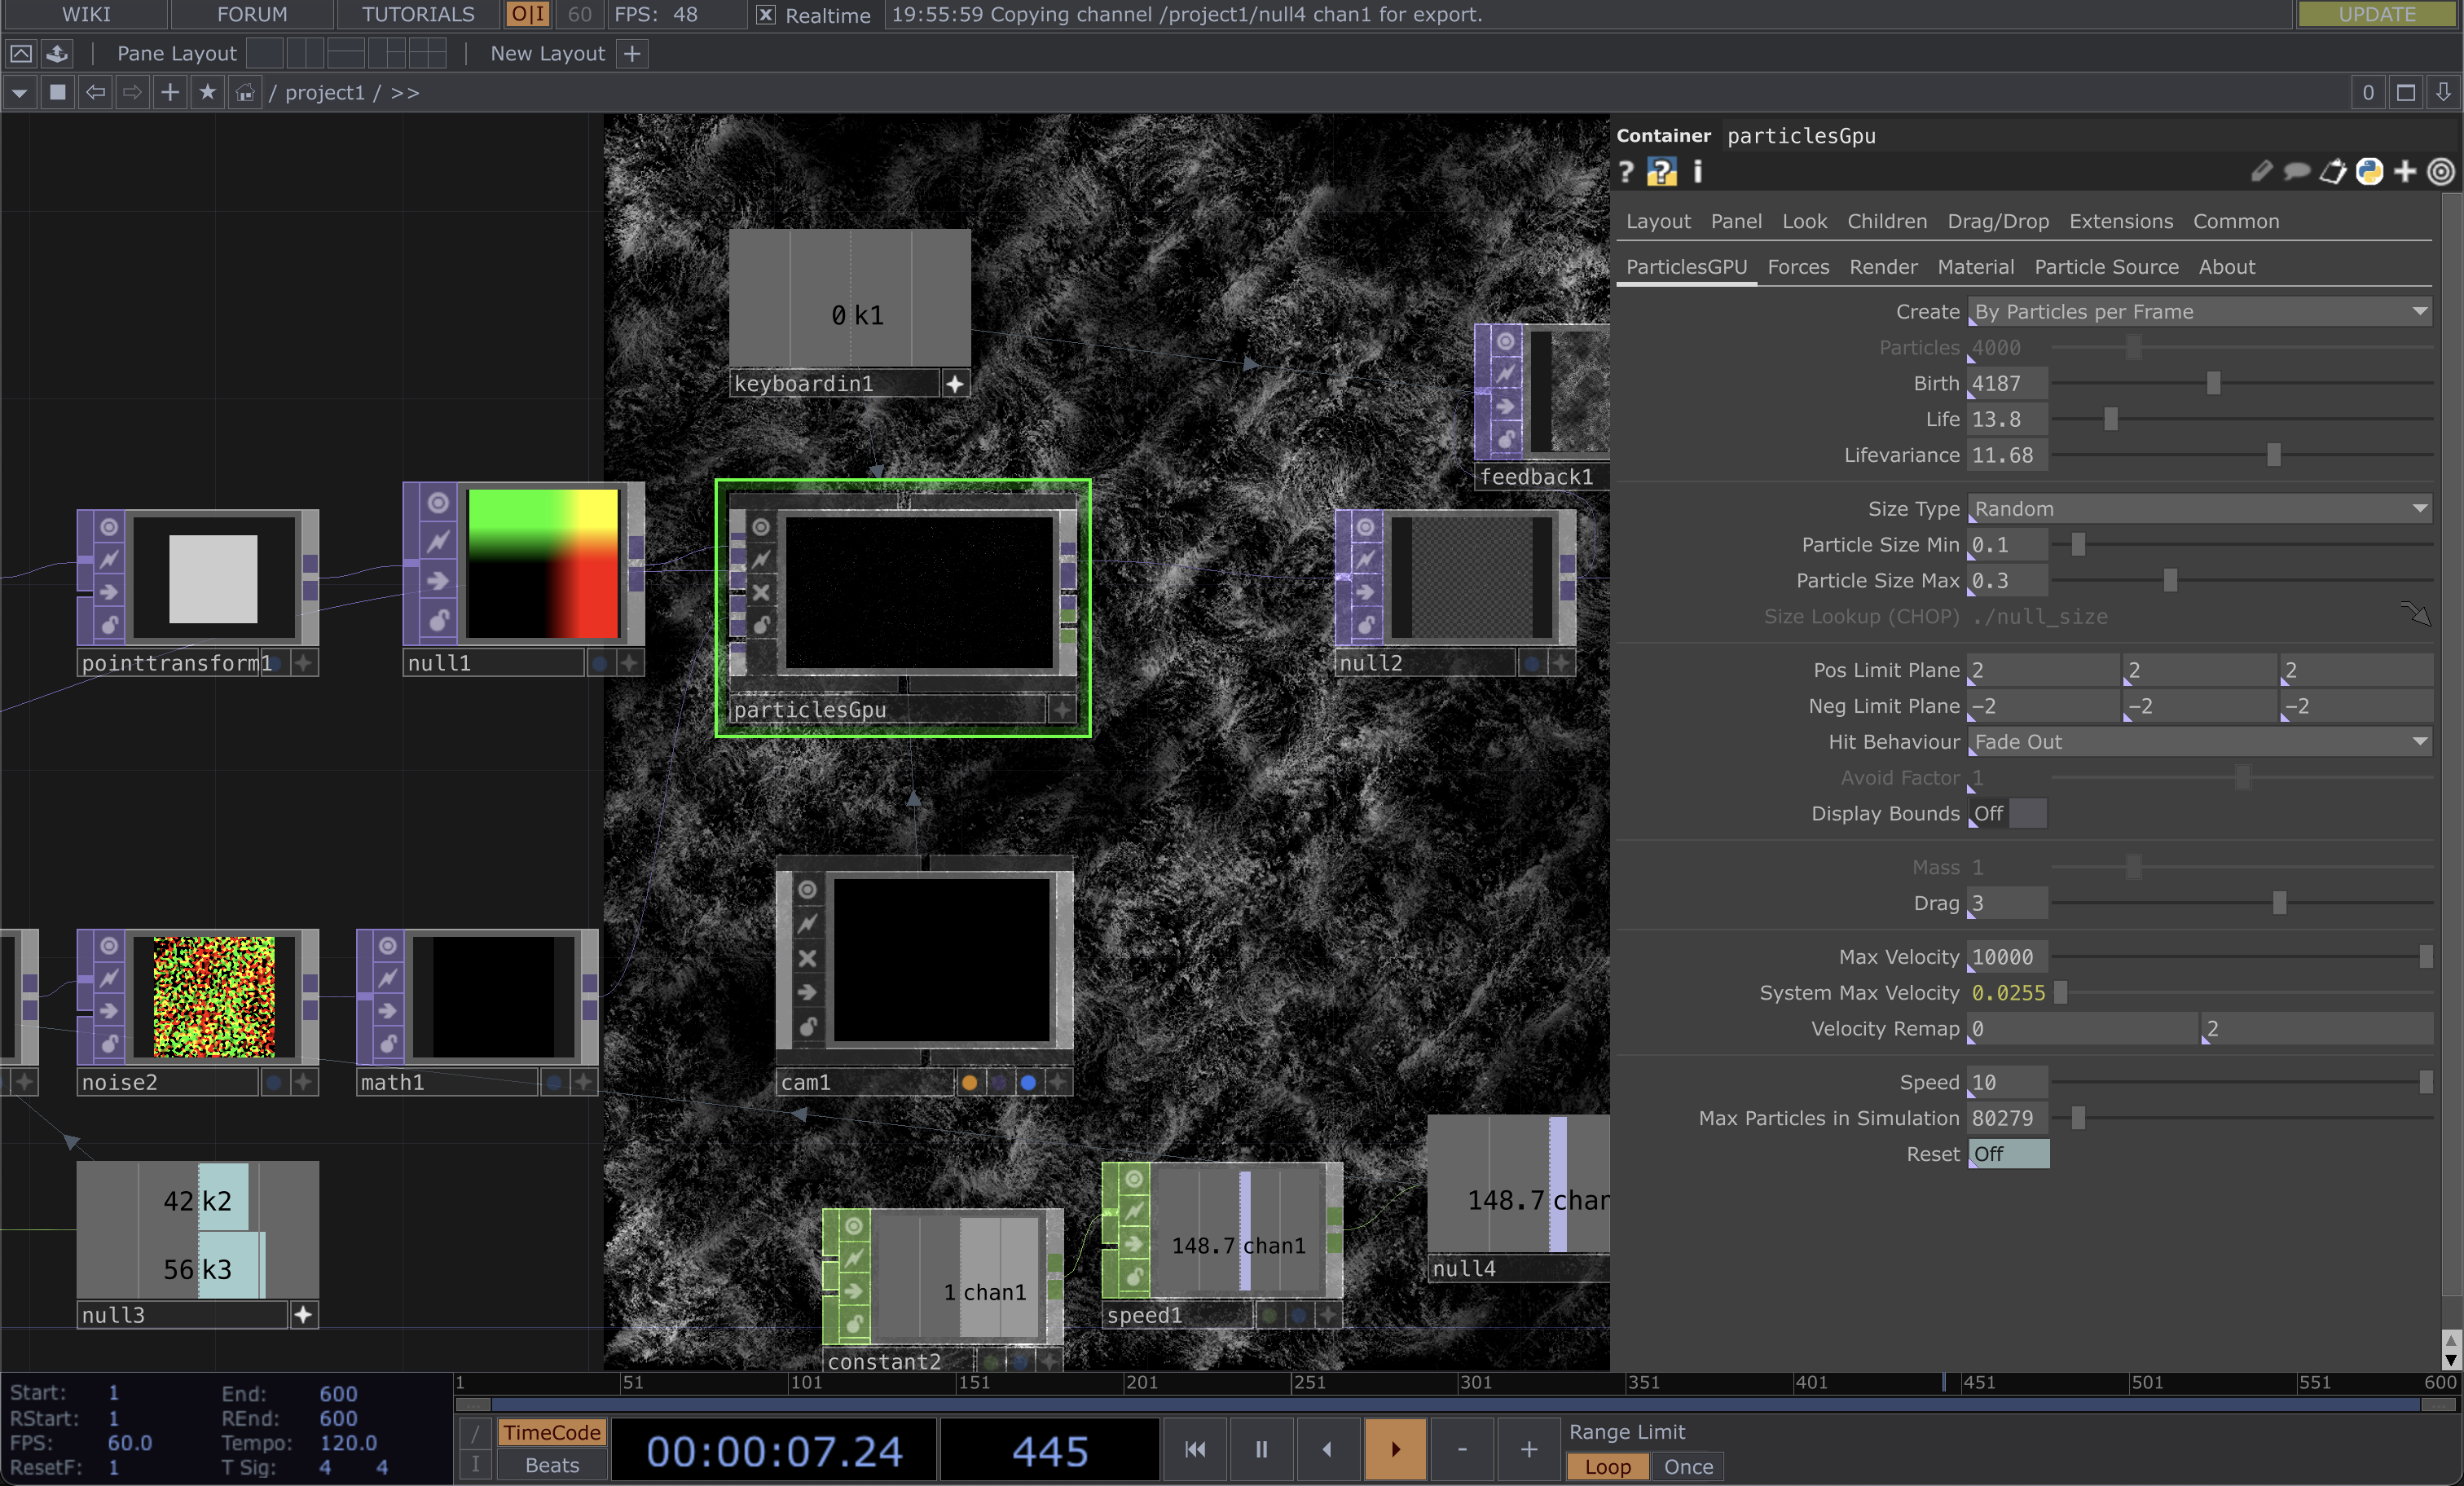2464x1486 pixels.
Task: Click the operator info 'i' icon
Action: (1697, 172)
